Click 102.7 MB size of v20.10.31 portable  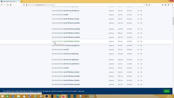coord(120,23)
